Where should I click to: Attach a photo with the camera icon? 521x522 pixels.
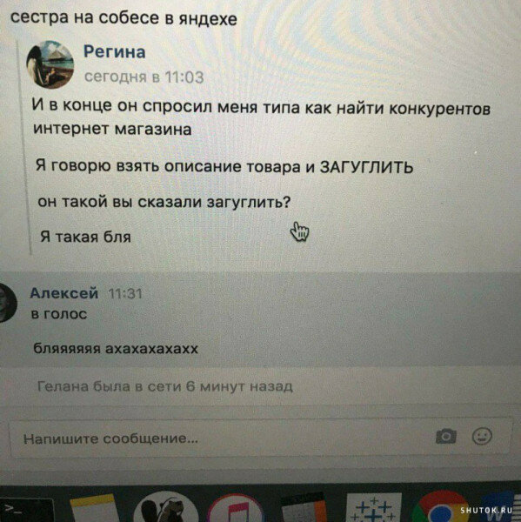pos(446,437)
